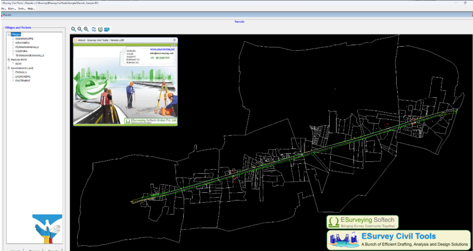Collapse the Pocket/ROW tree node
Image resolution: width=473 pixels, height=251 pixels.
[8, 60]
